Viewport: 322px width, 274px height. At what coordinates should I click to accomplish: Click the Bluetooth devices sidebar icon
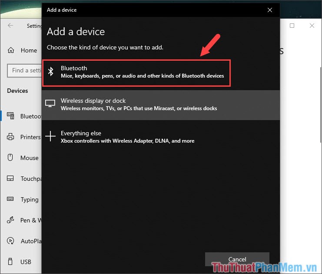pyautogui.click(x=10, y=116)
